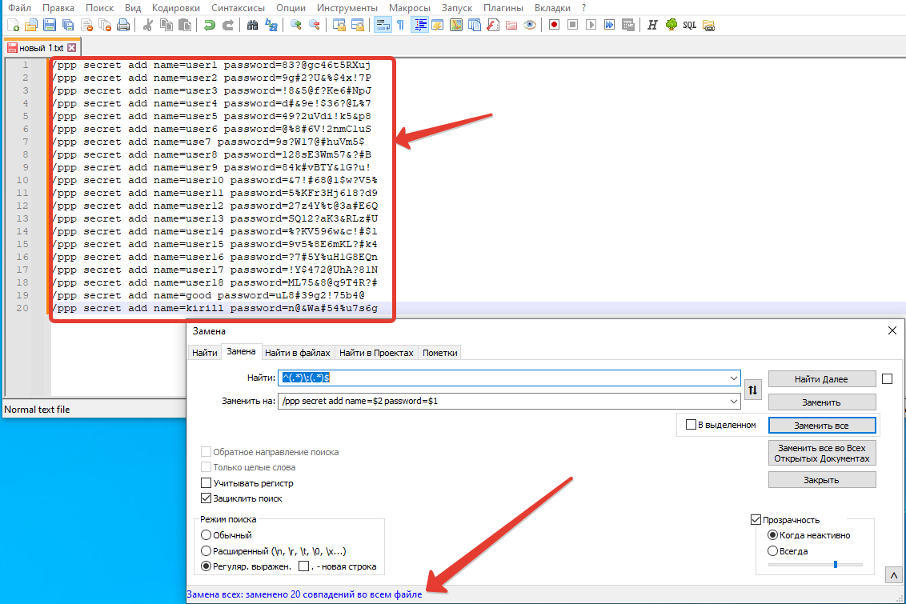Image resolution: width=906 pixels, height=604 pixels.
Task: Expand the "Найти" field history dropdown
Action: click(733, 378)
